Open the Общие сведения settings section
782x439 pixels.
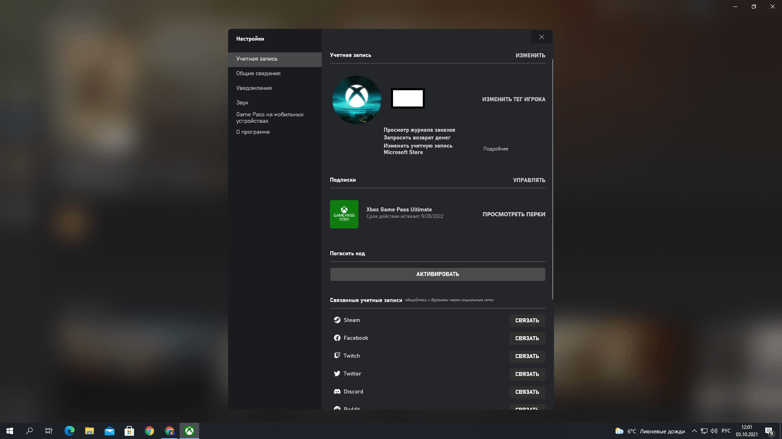(258, 73)
